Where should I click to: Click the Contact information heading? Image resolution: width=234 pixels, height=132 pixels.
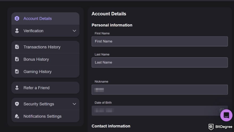click(111, 126)
